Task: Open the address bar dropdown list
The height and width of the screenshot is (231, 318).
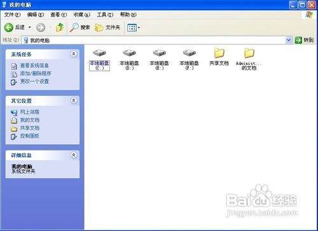Action: point(288,40)
